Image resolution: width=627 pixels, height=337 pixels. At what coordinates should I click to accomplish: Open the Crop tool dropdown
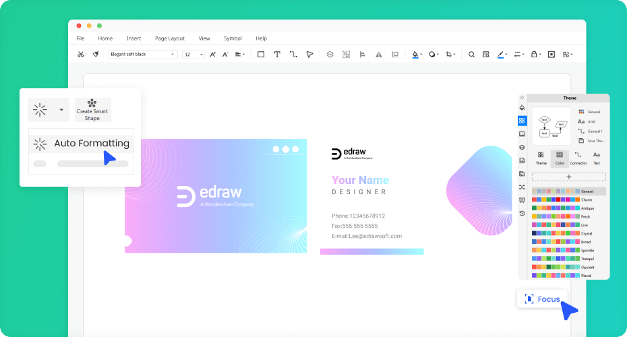[450, 55]
